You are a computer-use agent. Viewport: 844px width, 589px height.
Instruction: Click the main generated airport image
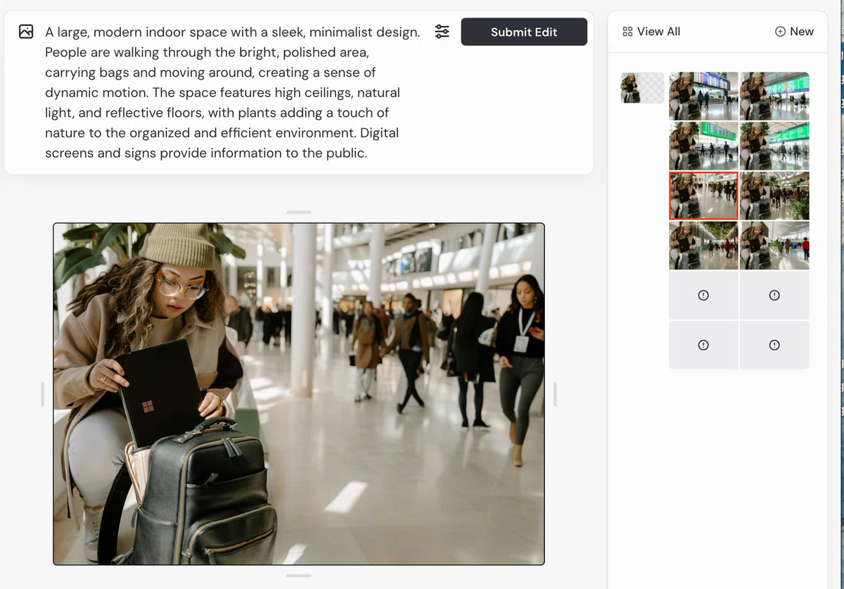point(299,394)
